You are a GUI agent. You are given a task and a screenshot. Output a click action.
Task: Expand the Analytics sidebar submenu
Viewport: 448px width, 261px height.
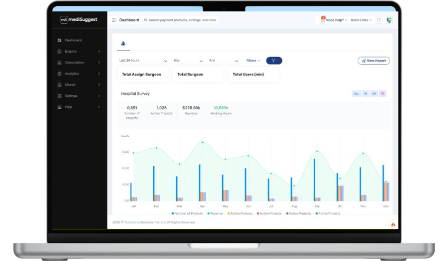pos(78,74)
